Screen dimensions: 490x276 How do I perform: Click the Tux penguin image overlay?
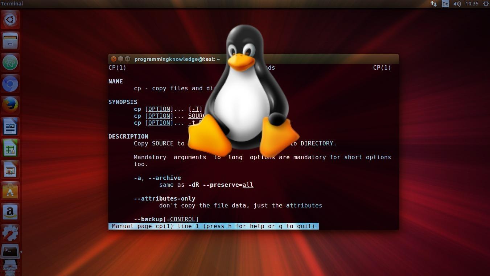[x=244, y=91]
